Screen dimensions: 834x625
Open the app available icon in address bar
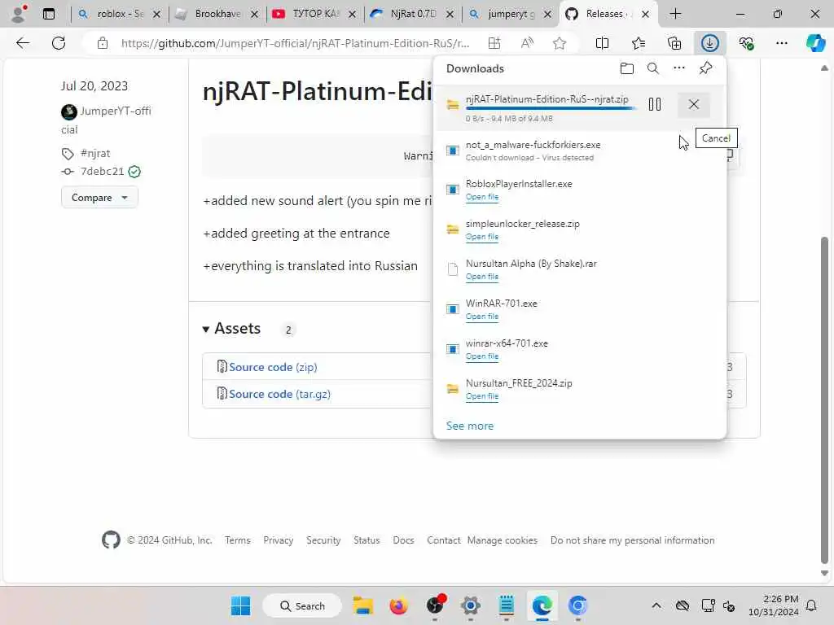point(494,43)
